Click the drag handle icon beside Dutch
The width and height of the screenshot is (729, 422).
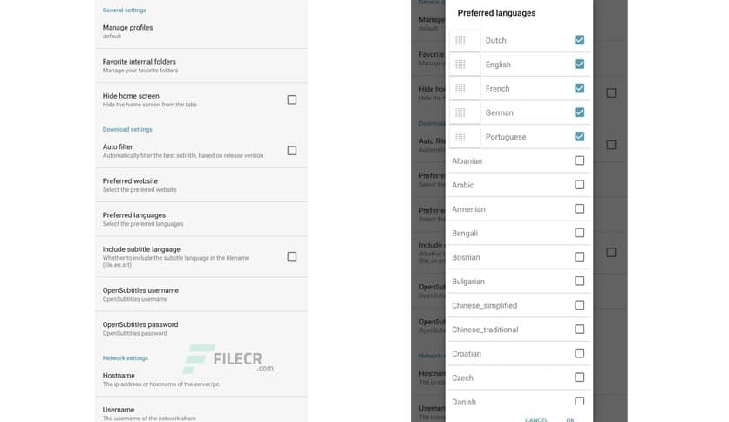460,40
